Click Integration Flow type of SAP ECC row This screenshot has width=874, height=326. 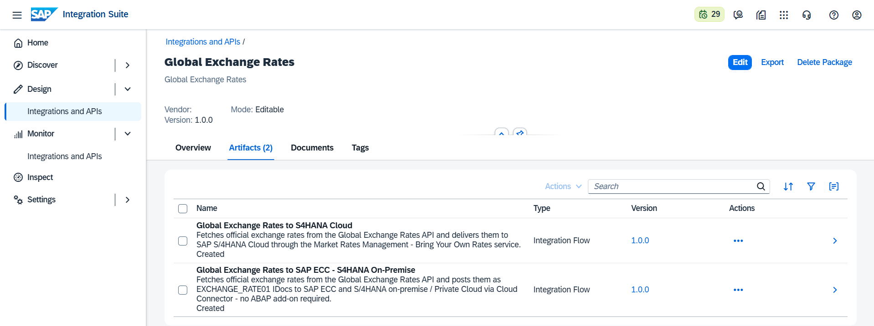[x=561, y=290]
